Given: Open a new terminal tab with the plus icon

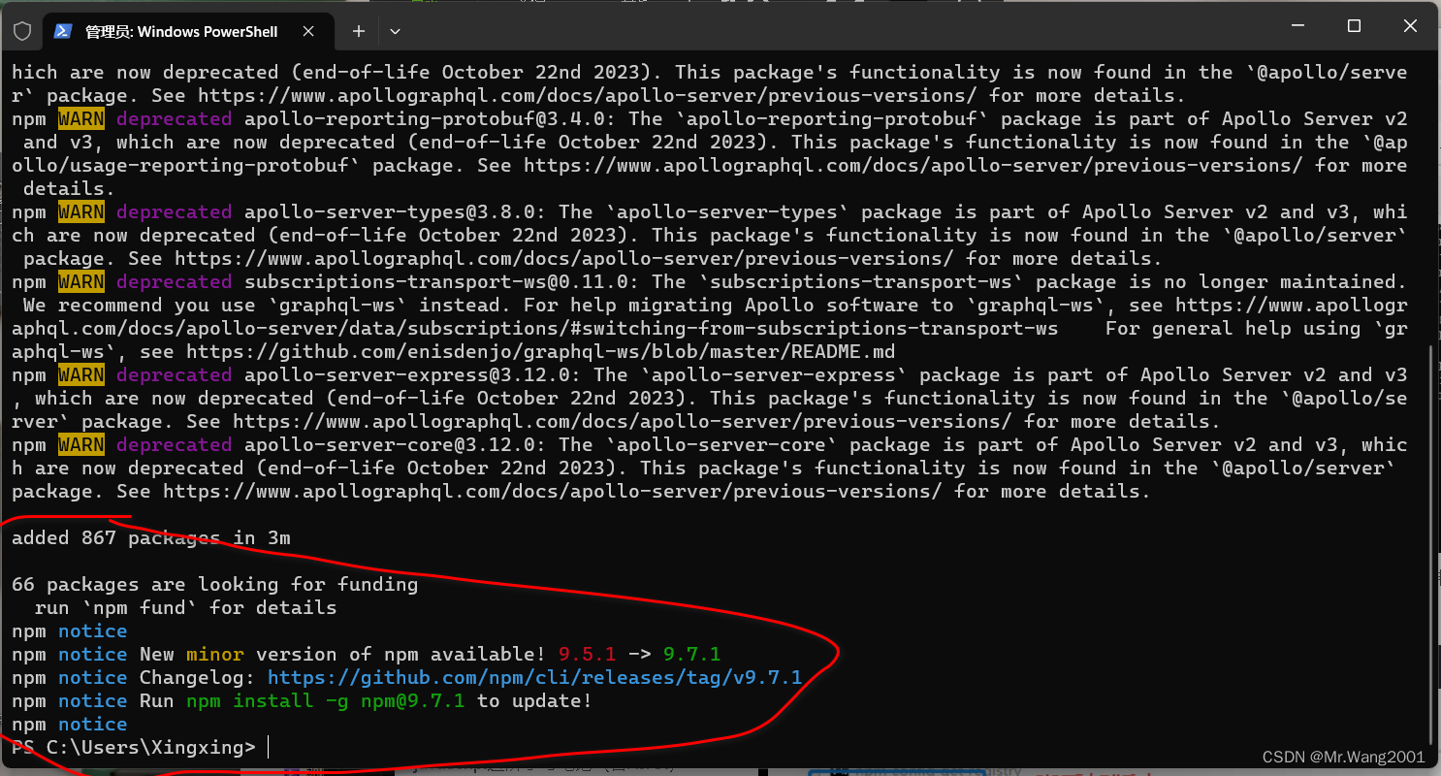Looking at the screenshot, I should 358,30.
